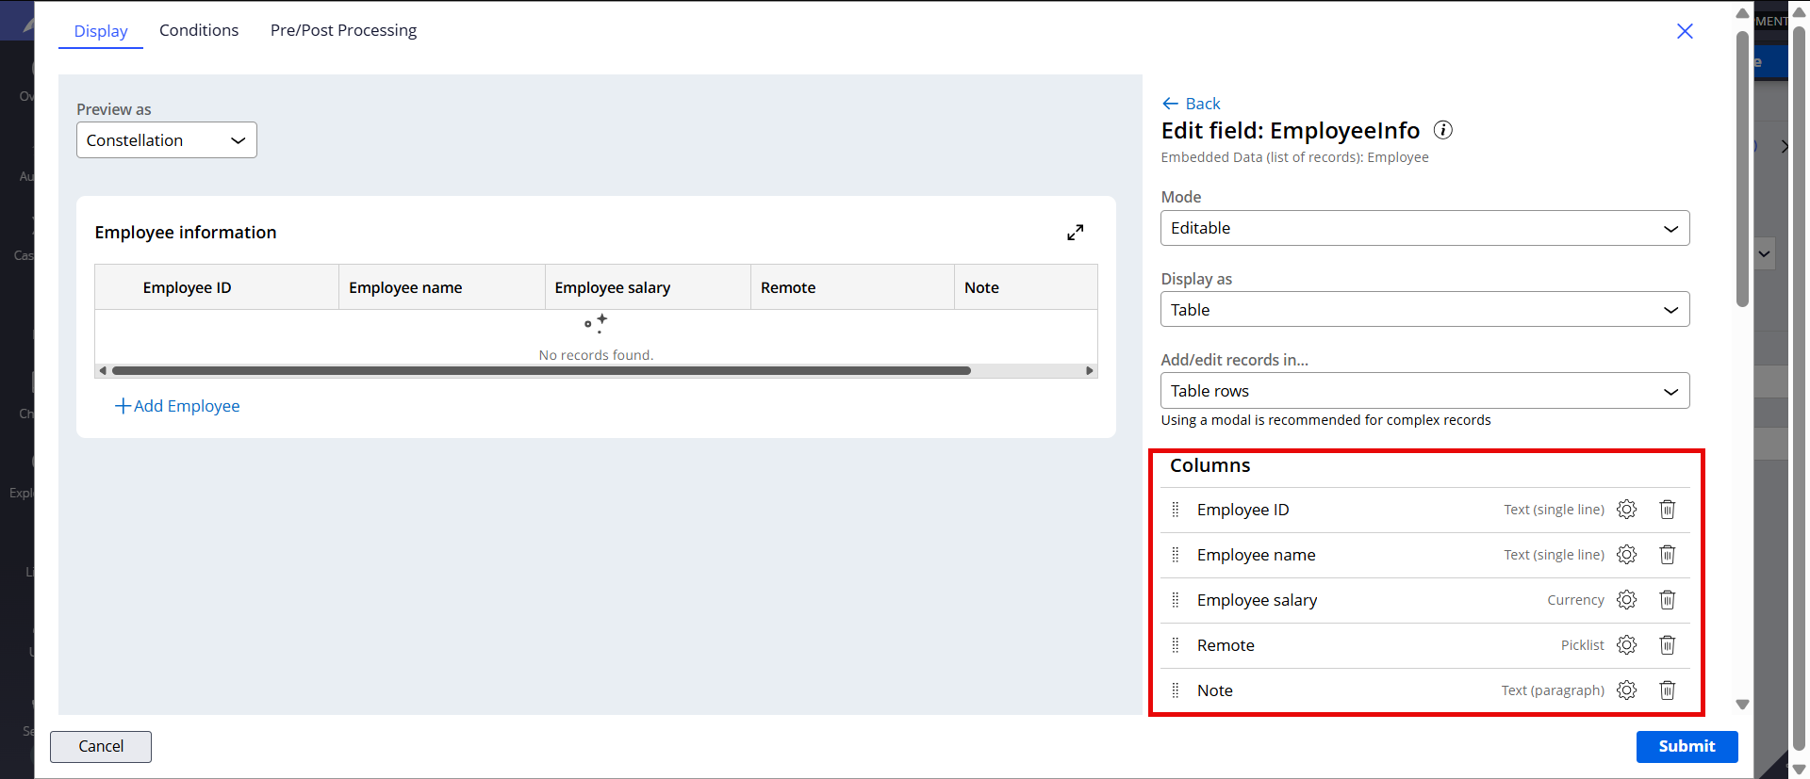This screenshot has height=779, width=1810.
Task: Switch to the Pre/Post Processing tab
Action: [343, 30]
